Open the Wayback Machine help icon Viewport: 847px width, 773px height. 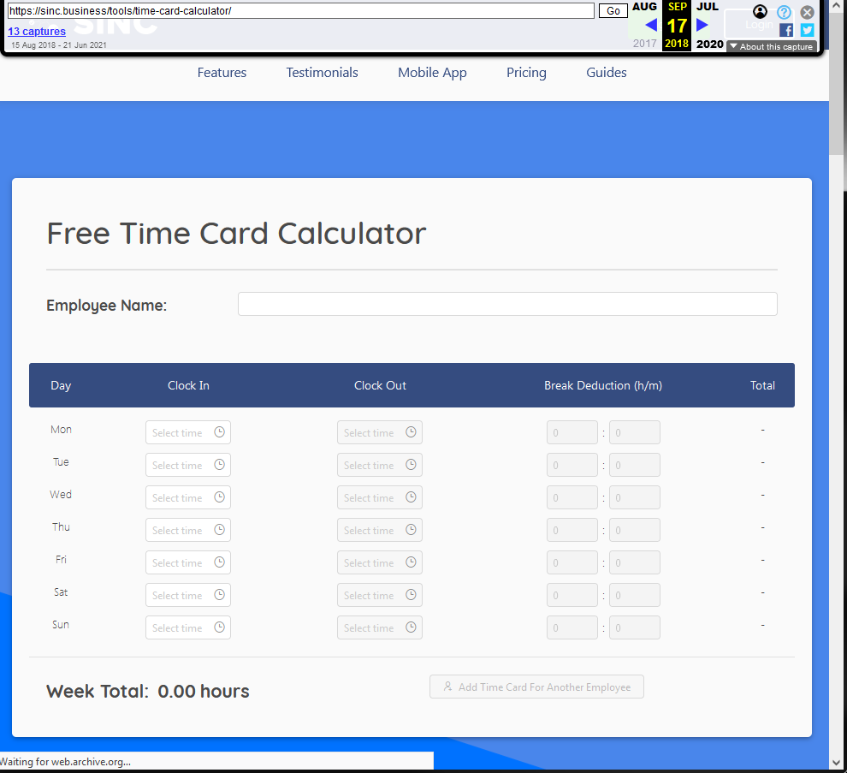click(x=784, y=12)
